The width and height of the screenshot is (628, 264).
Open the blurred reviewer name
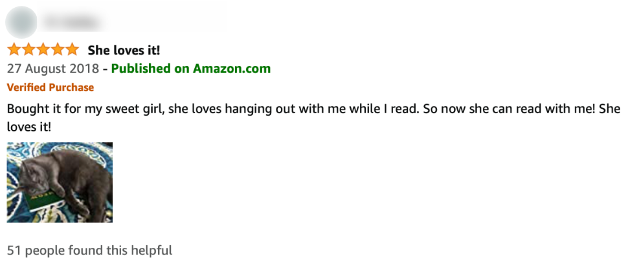(x=71, y=22)
